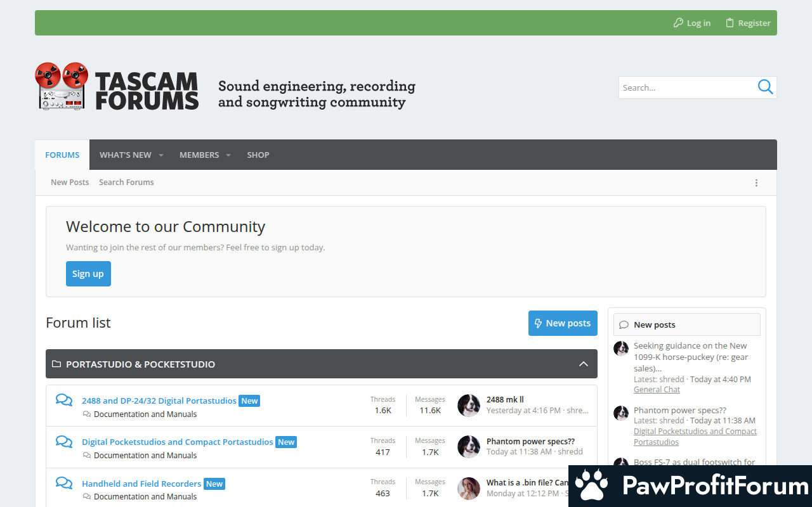Click the Log in link

point(692,23)
